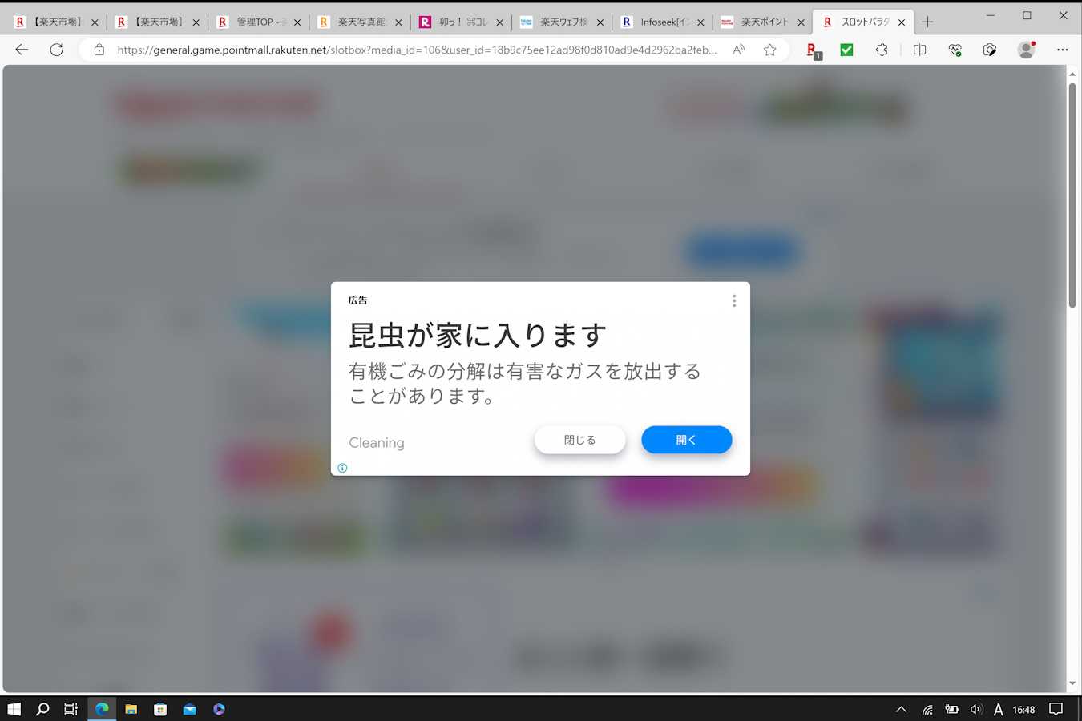Click the Microsoft Edge taskbar icon
Viewport: 1082px width, 721px height.
coord(102,709)
